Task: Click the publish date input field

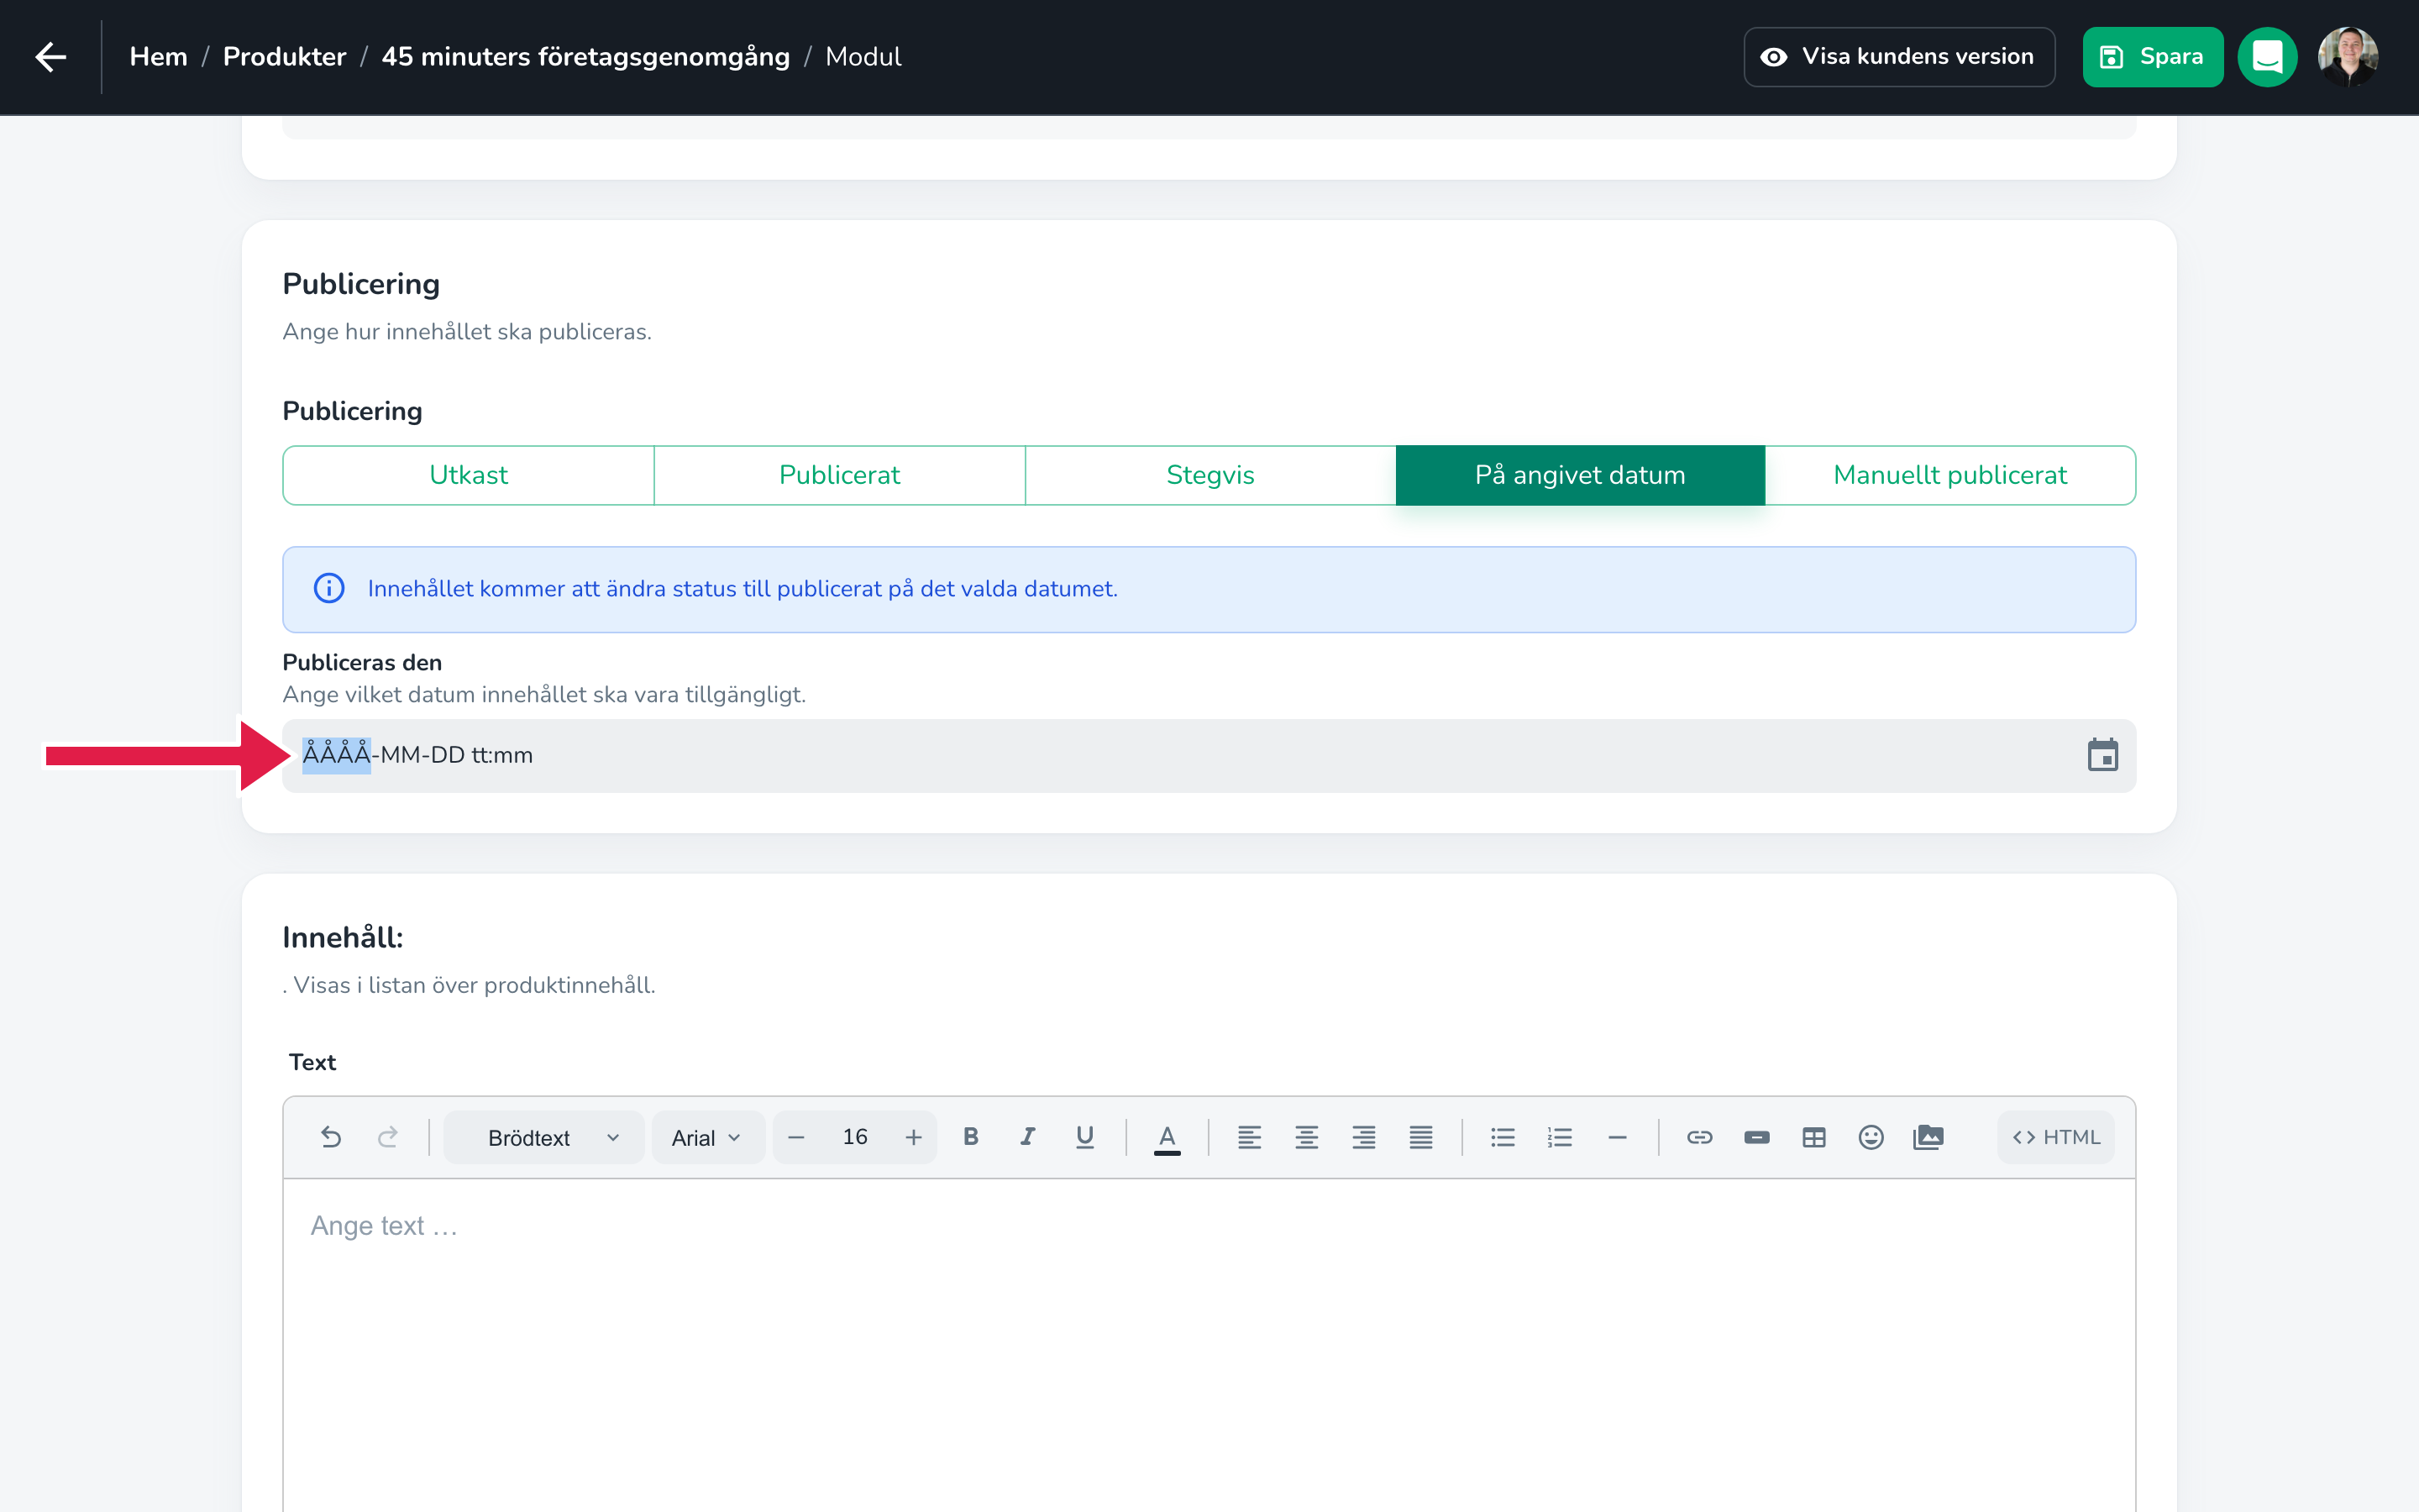Action: (x=1209, y=755)
